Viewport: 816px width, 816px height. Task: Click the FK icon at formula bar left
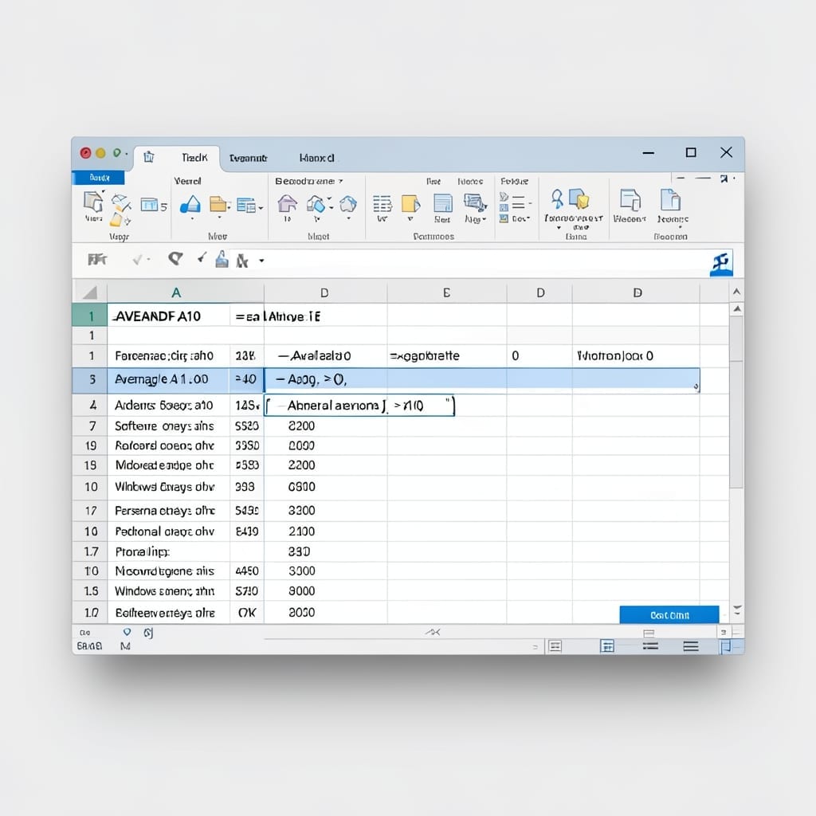(96, 259)
